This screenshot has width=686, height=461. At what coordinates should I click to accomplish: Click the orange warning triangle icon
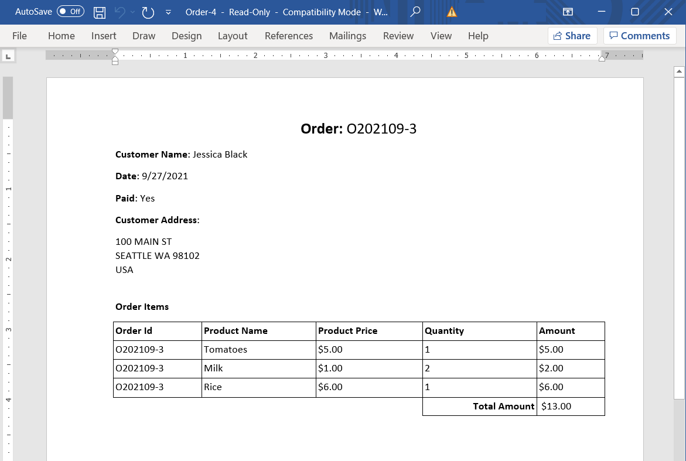pos(452,12)
